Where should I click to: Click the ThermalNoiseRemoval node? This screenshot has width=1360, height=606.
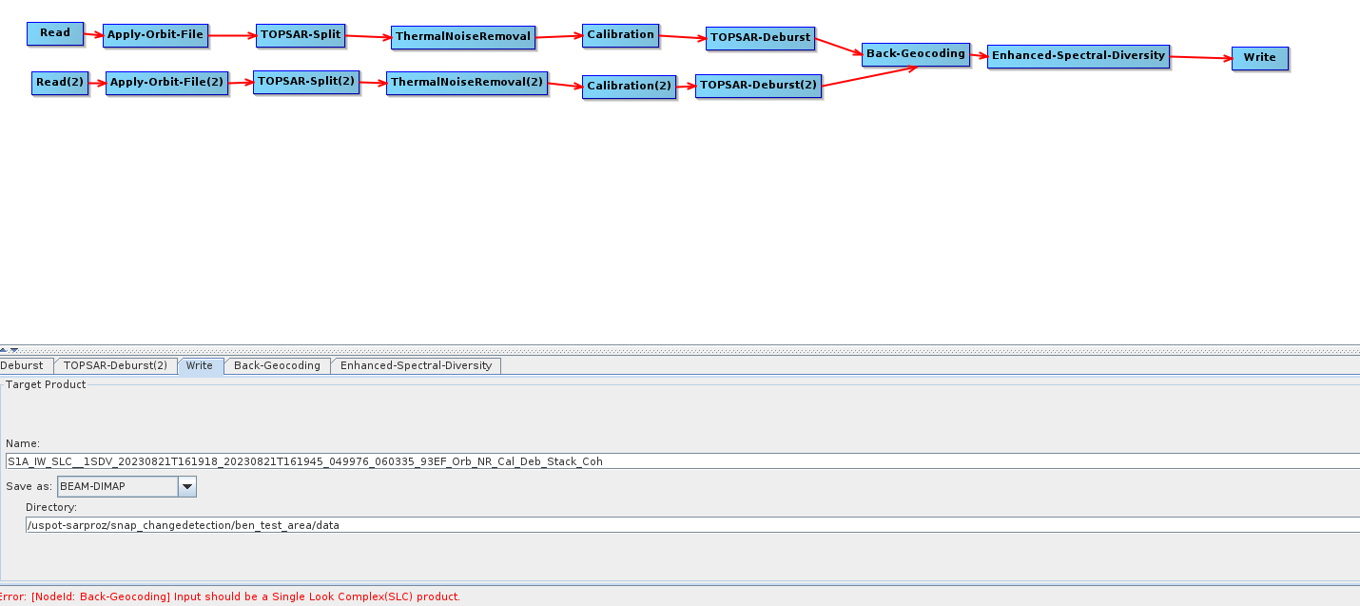click(x=463, y=37)
